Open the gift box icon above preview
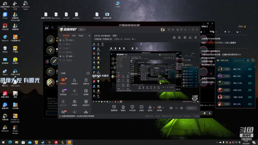Screen dimensions: 258x145 pyautogui.click(x=174, y=37)
